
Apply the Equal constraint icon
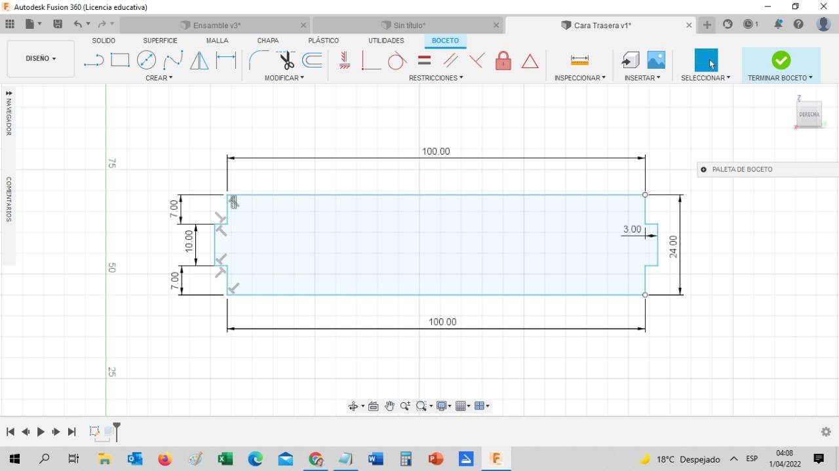(424, 61)
